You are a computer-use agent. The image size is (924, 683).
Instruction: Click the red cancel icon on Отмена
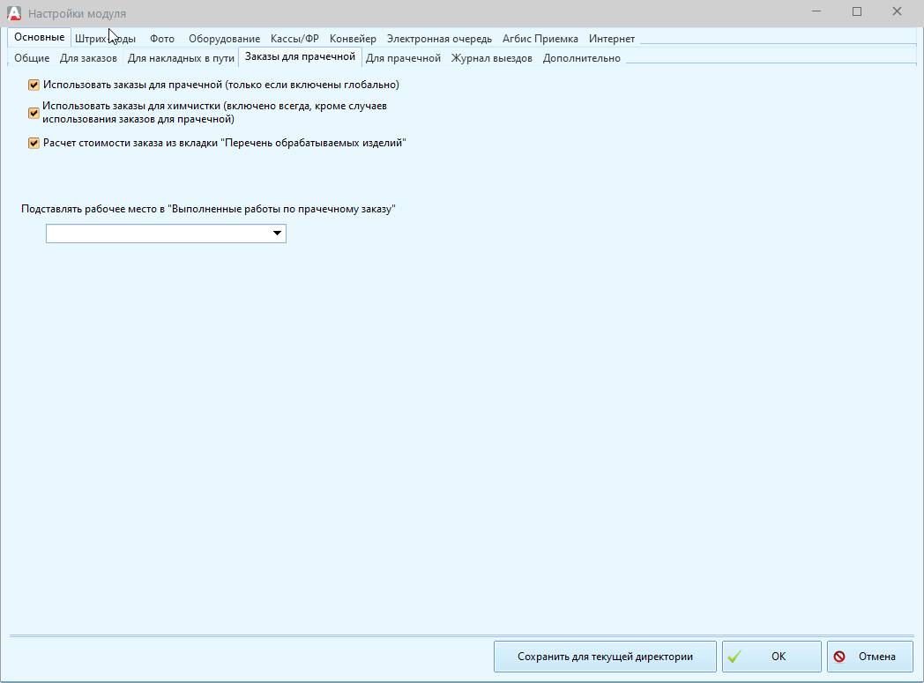click(x=840, y=657)
